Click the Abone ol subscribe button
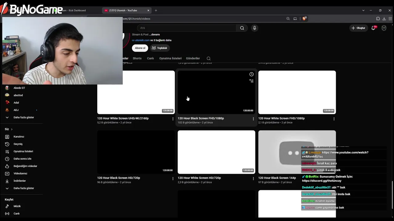 click(140, 48)
